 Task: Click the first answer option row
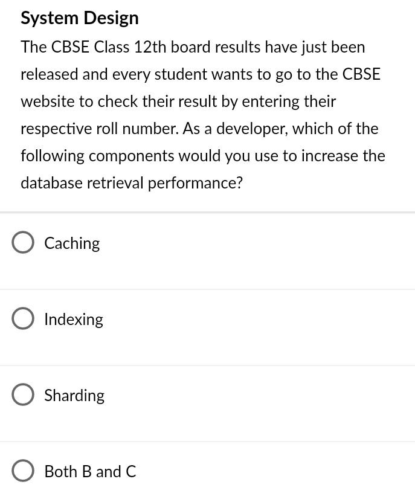point(207,250)
